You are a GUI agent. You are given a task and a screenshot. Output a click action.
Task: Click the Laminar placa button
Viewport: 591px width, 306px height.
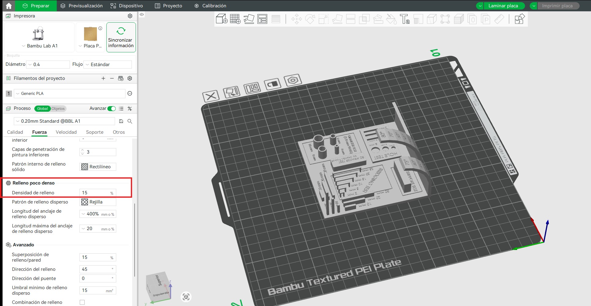(x=503, y=6)
